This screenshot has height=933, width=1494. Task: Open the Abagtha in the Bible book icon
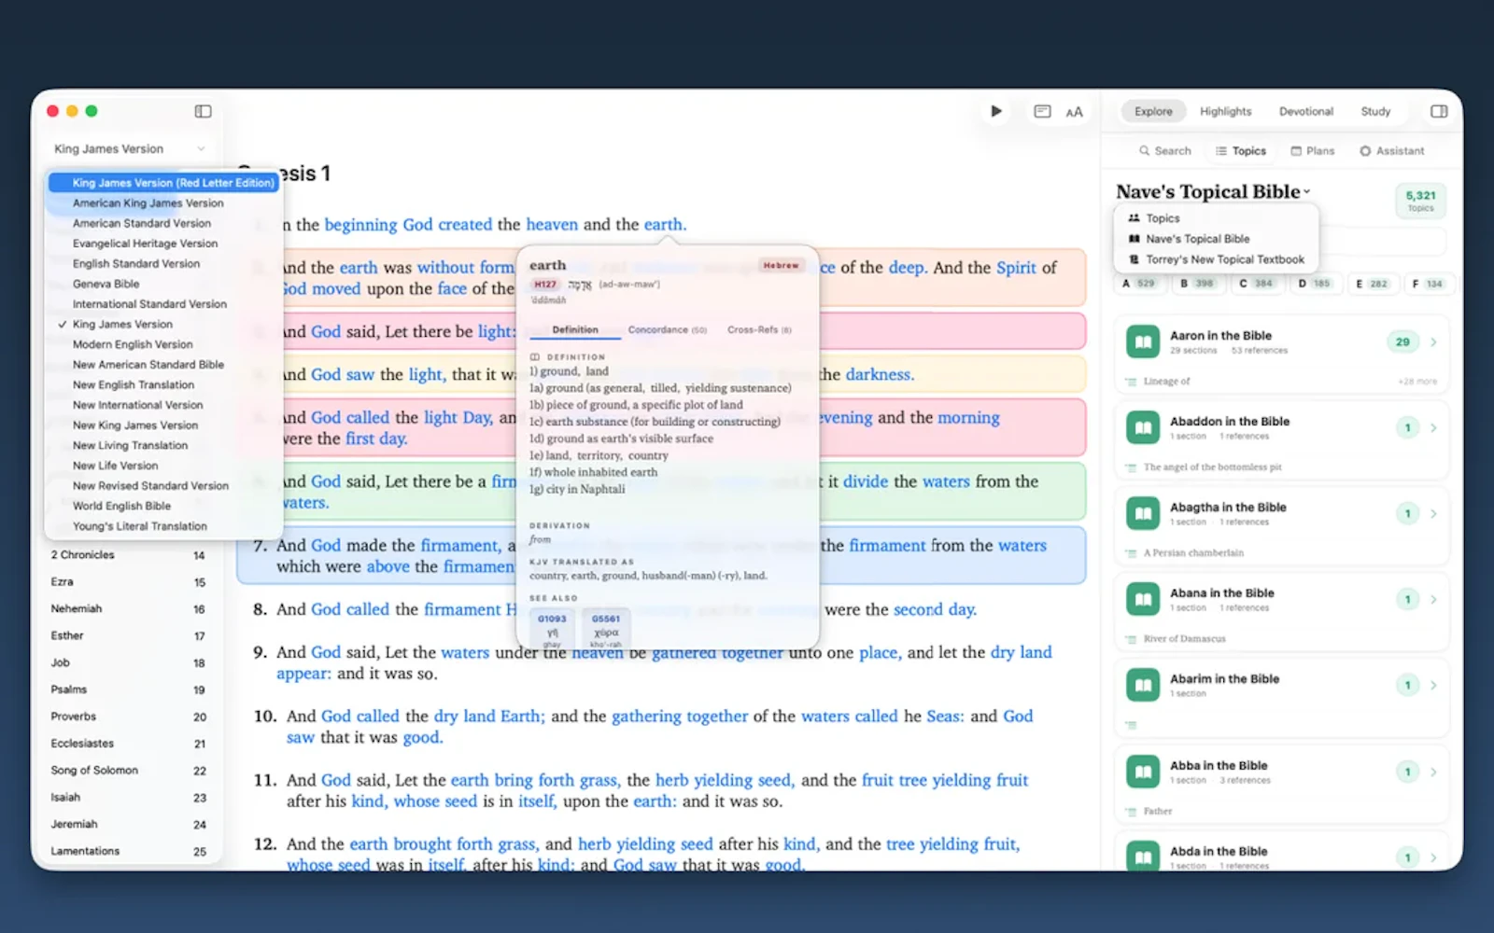click(1143, 514)
